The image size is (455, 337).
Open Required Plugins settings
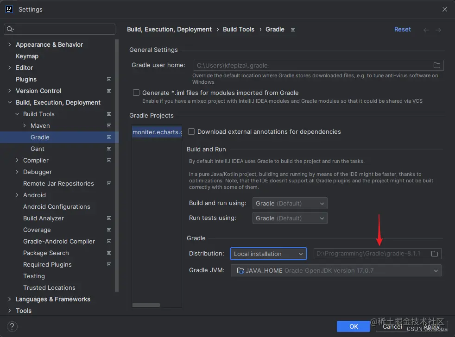47,264
